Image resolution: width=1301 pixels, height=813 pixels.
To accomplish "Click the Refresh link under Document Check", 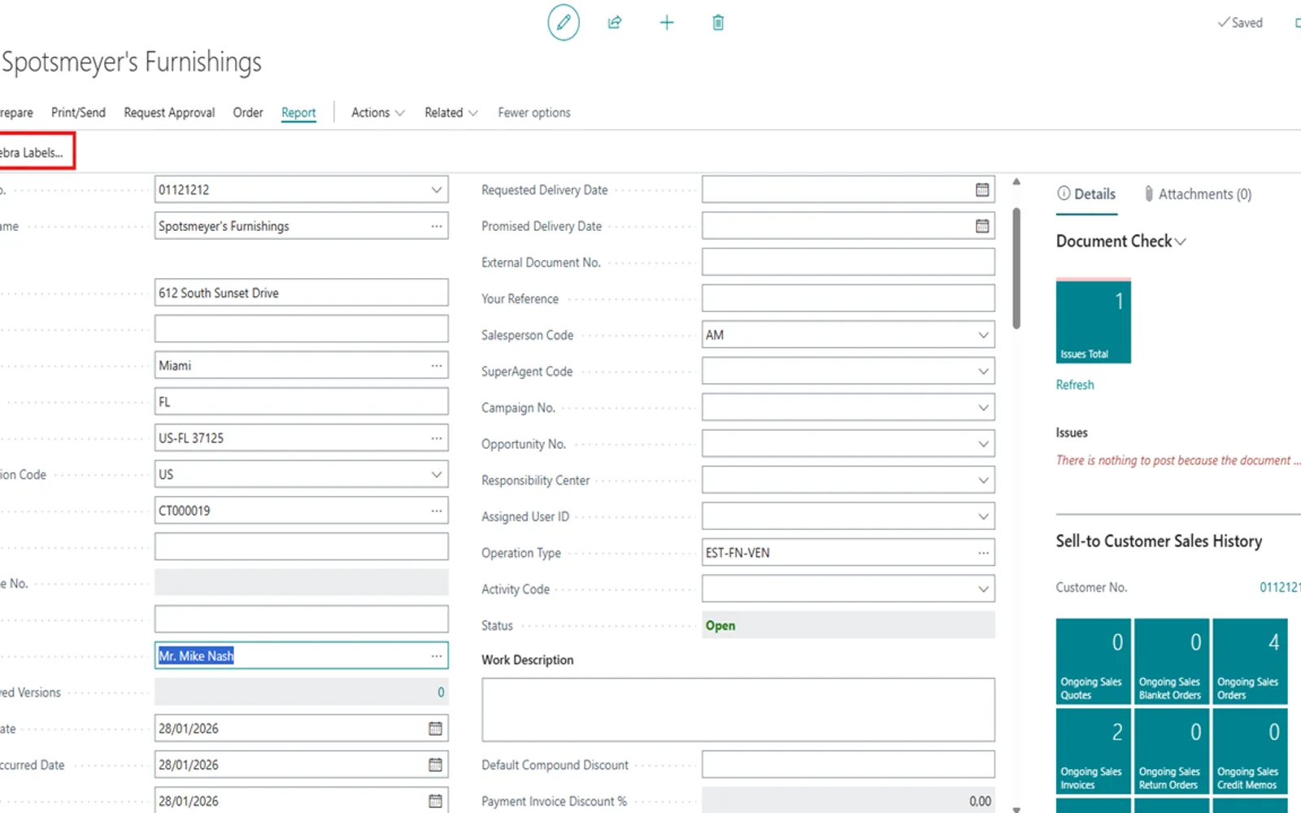I will click(1075, 385).
